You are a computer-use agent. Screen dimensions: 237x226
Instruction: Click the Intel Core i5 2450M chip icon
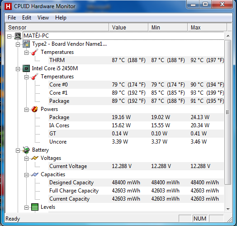coord(26,68)
